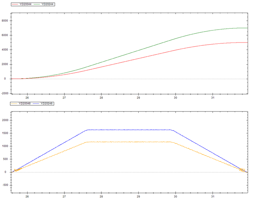Click the 6000 tick on upper chart axis
The height and width of the screenshot is (199, 253).
click(x=5, y=35)
